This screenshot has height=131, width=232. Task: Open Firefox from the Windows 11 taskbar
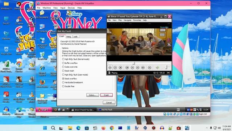coord(103,128)
